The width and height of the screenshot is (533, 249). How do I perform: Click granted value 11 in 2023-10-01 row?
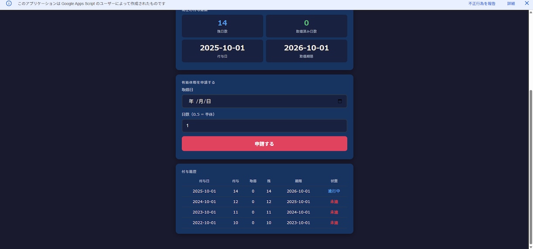[236, 212]
